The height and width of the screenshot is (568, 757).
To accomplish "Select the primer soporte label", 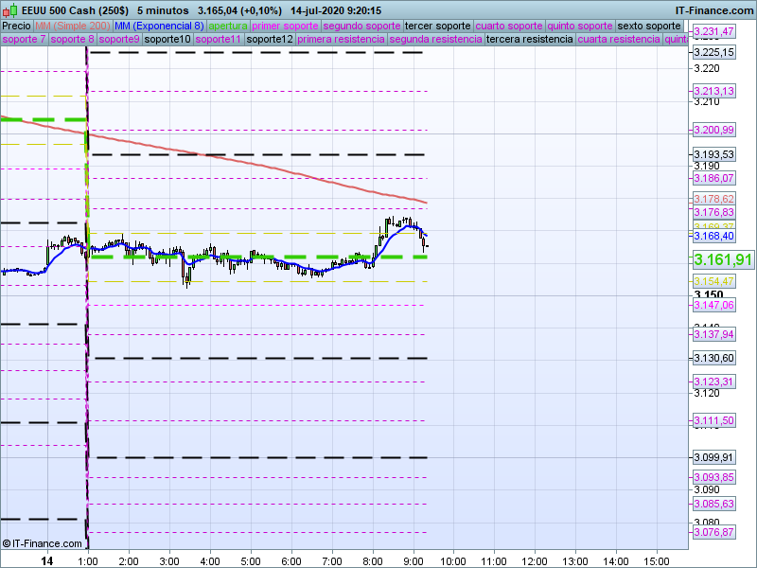I will (x=286, y=26).
